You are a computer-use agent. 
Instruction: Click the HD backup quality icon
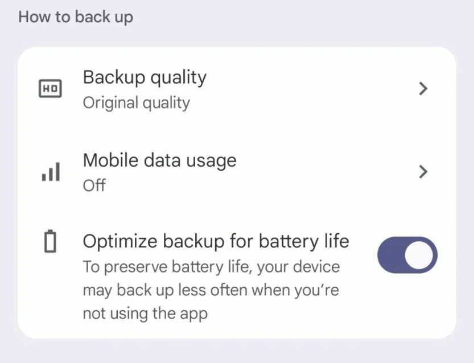tap(50, 89)
